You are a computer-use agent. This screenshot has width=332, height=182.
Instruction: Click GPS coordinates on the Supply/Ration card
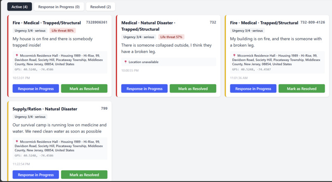click(x=34, y=156)
